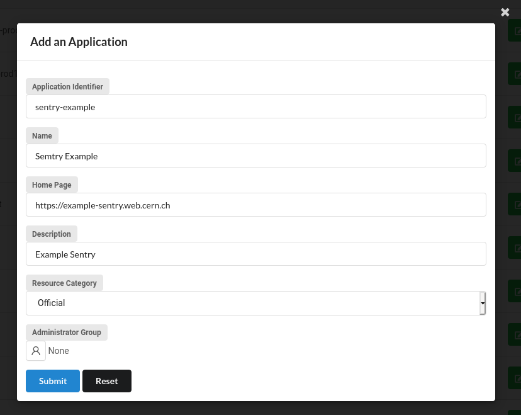Click the Resource Category dropdown arrow

click(483, 303)
